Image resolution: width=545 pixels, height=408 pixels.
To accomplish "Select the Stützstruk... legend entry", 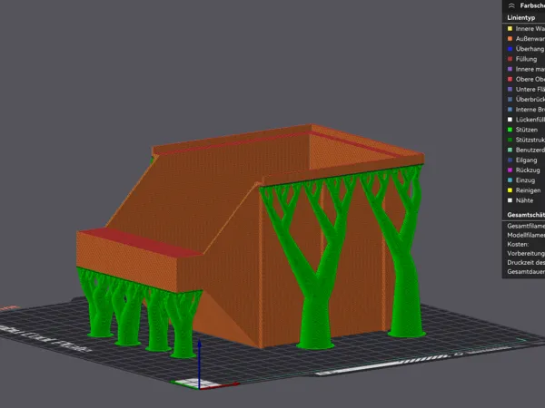I will coord(526,140).
